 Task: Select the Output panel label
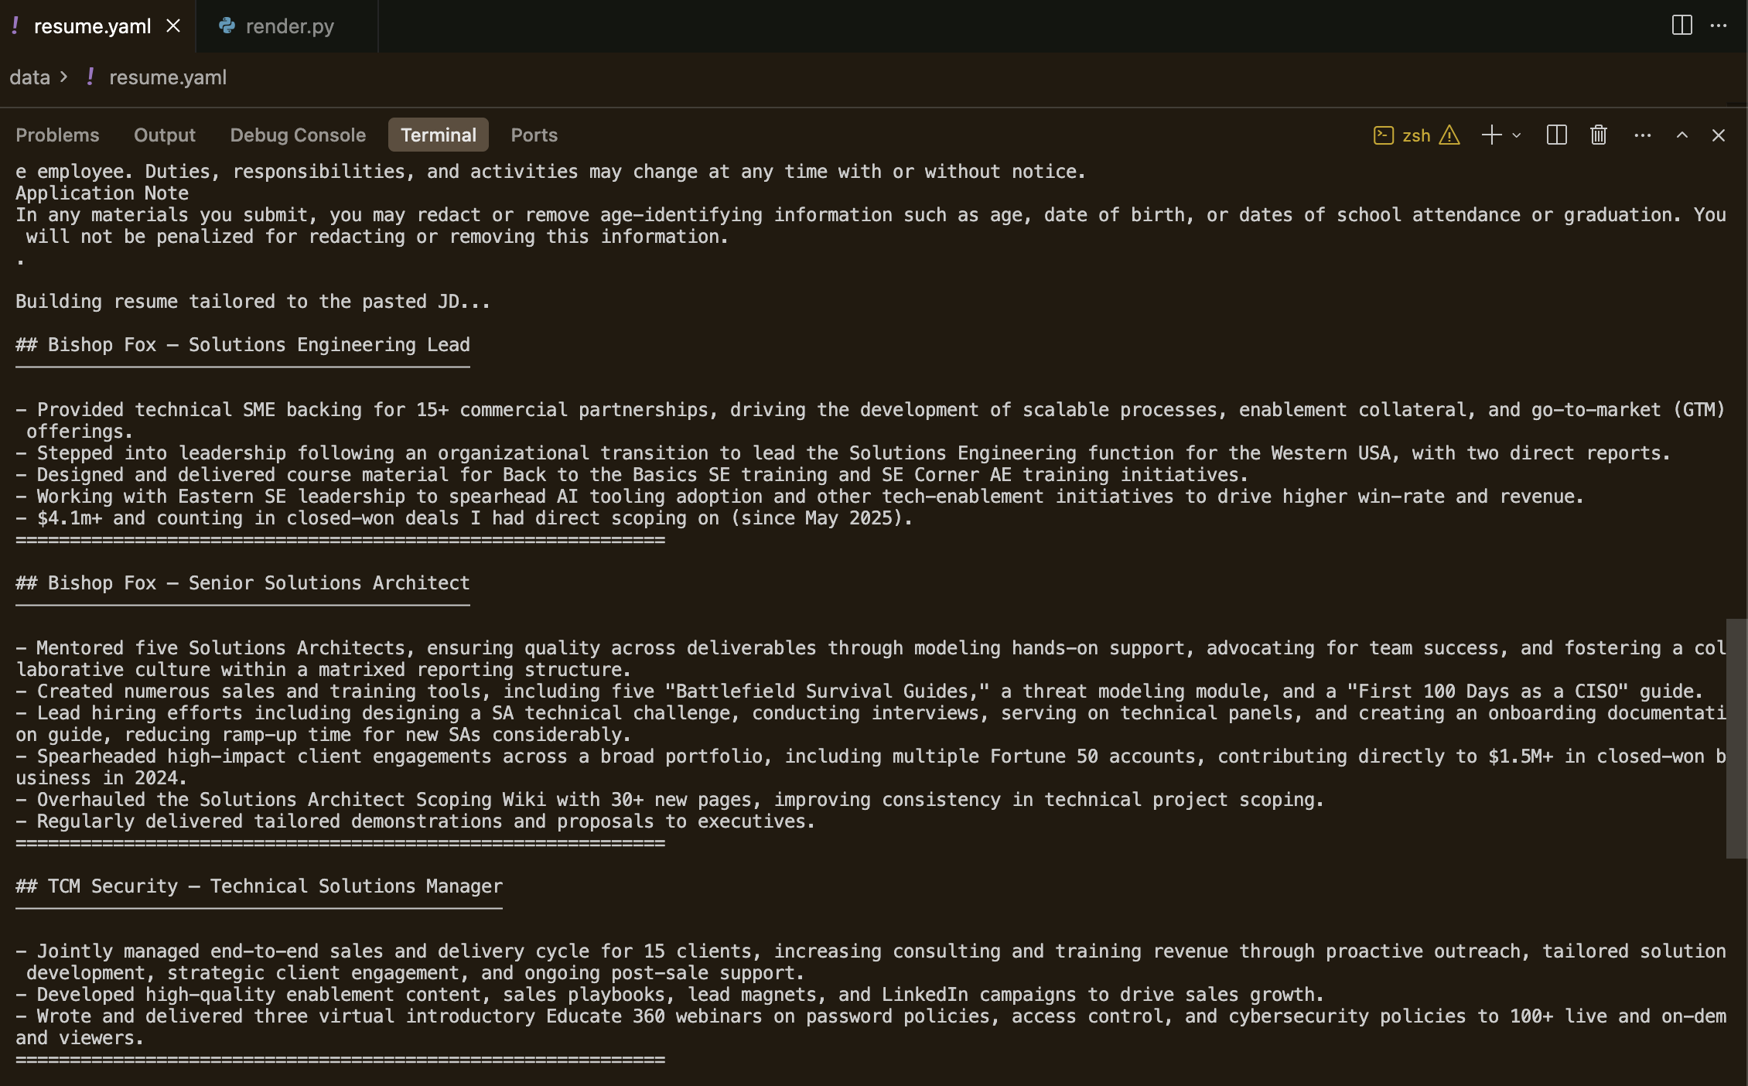tap(164, 134)
